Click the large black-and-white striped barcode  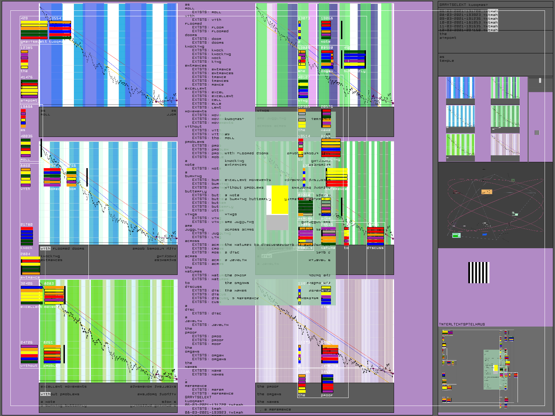tap(479, 273)
